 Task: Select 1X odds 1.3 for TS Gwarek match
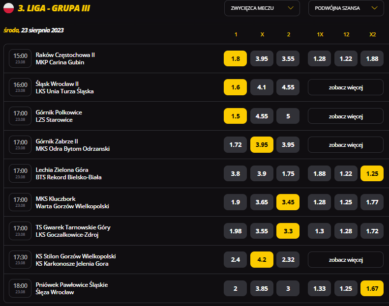pyautogui.click(x=319, y=231)
